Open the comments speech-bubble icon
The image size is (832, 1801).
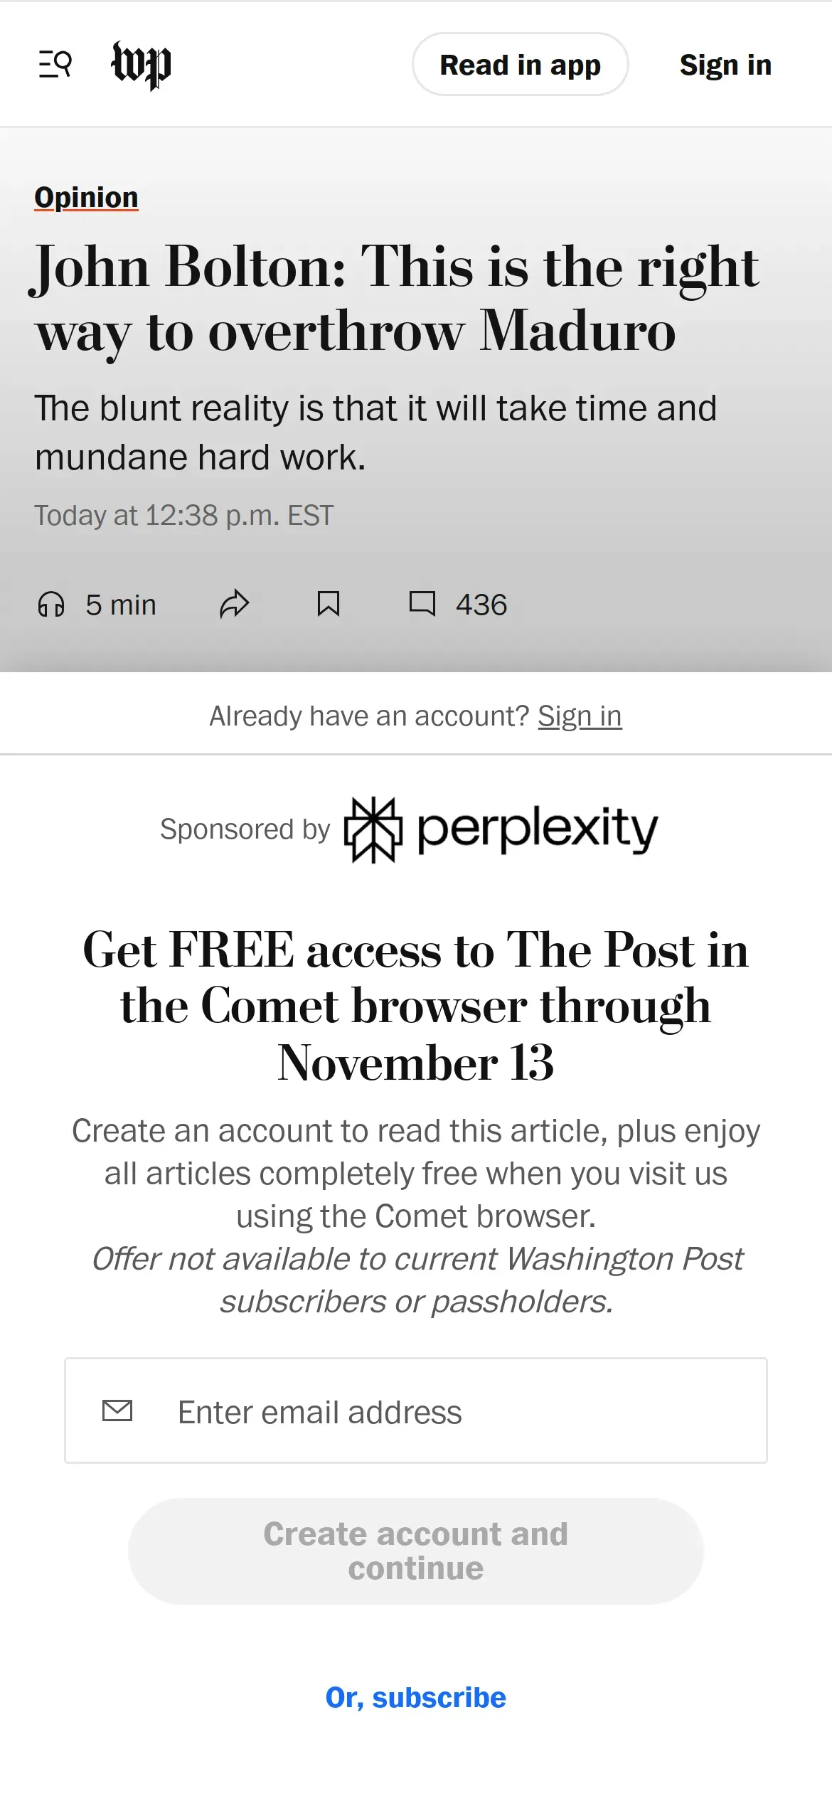point(422,604)
